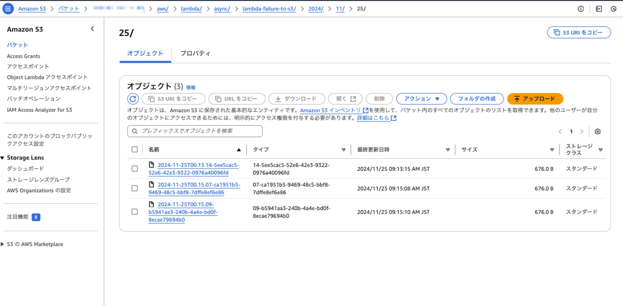Click the hexagon settings icon in top bar
Image resolution: width=623 pixels, height=306 pixels.
(614, 9)
